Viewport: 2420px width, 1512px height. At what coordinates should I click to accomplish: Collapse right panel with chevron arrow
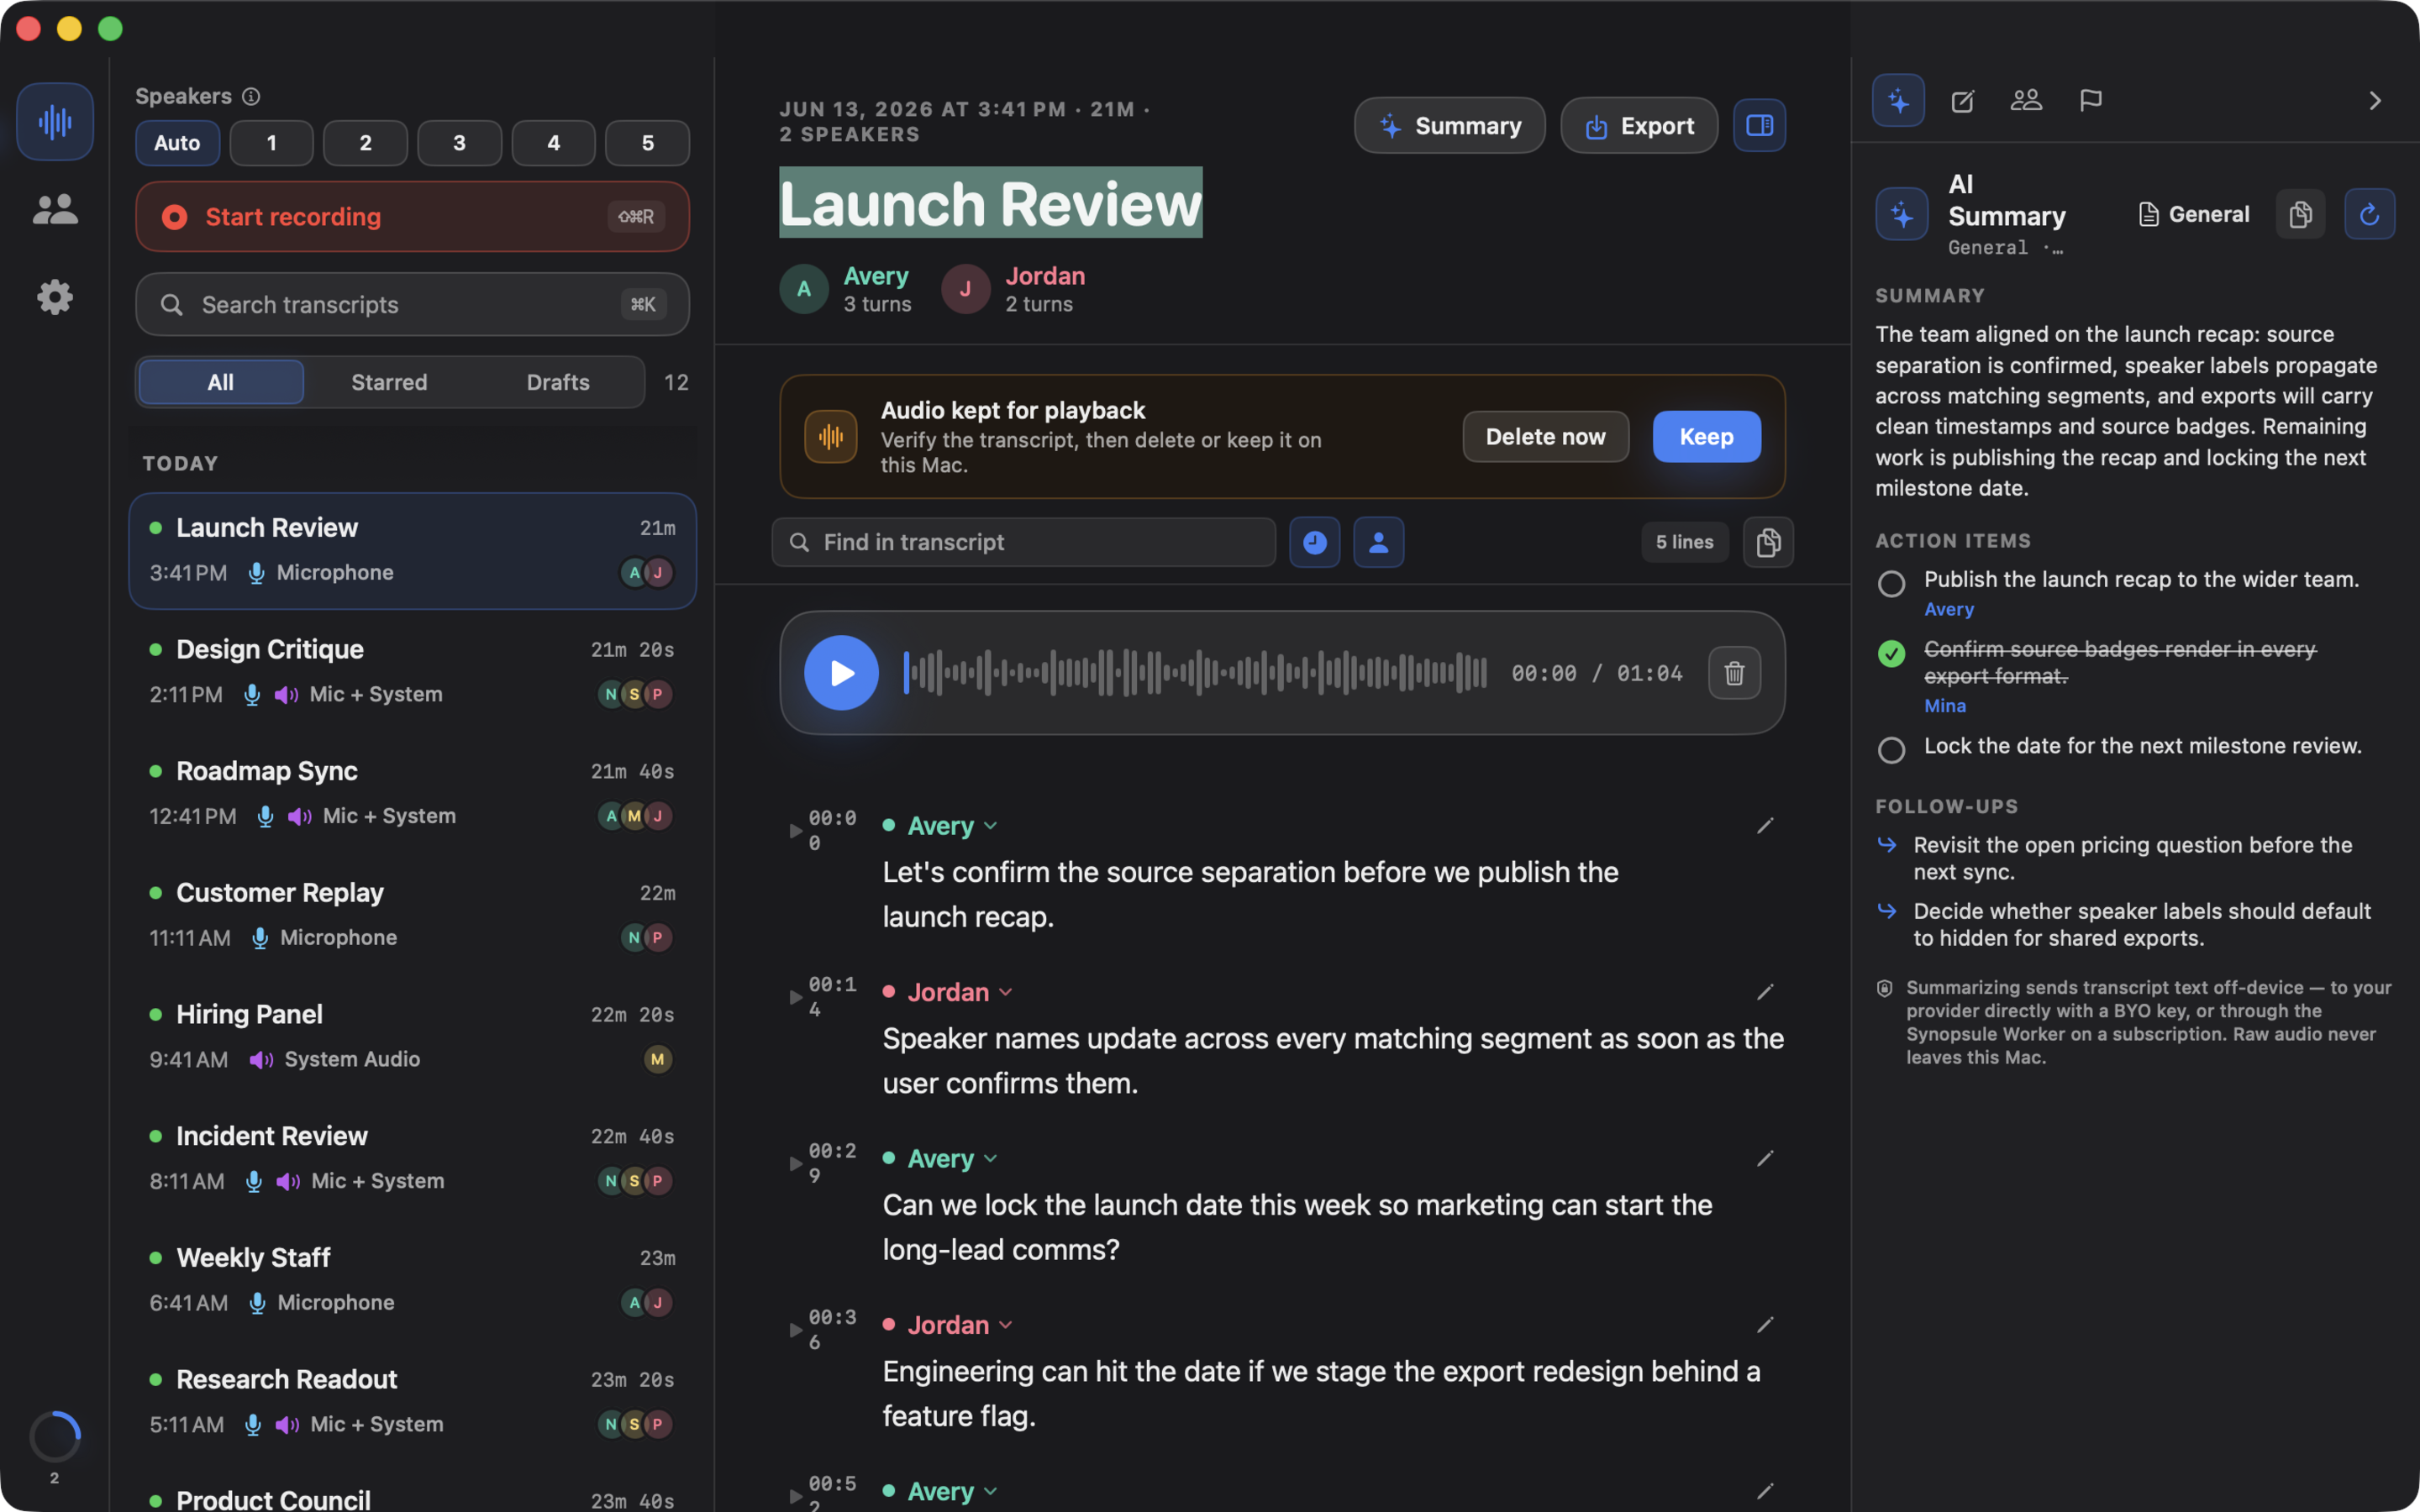click(x=2375, y=101)
